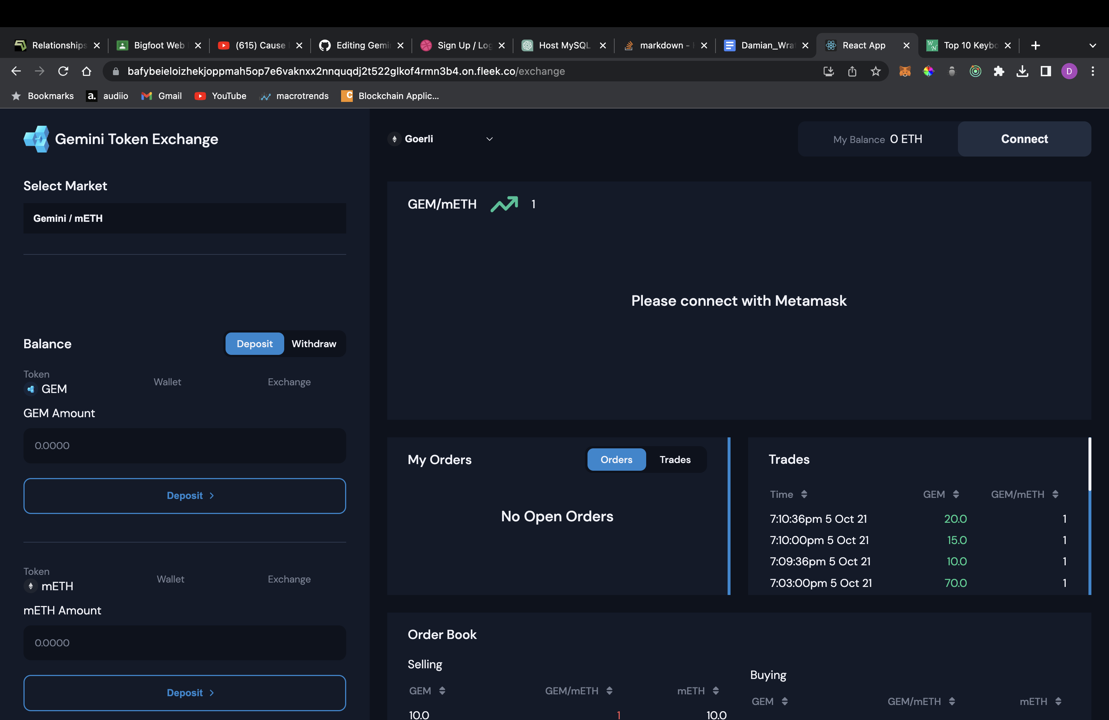1109x720 pixels.
Task: Open the browser tab overview chevron
Action: [x=1093, y=45]
